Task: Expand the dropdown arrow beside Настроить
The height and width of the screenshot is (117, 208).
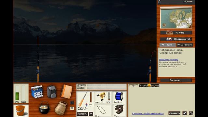Action: point(91,114)
